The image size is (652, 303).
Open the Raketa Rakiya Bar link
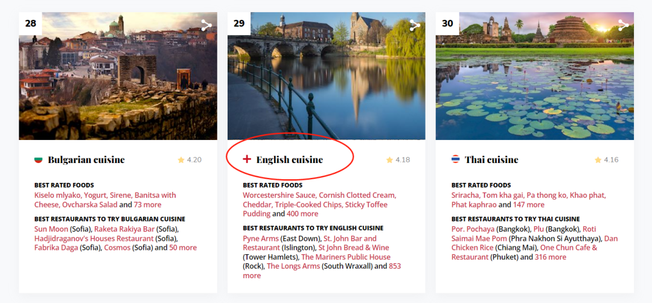pyautogui.click(x=124, y=229)
